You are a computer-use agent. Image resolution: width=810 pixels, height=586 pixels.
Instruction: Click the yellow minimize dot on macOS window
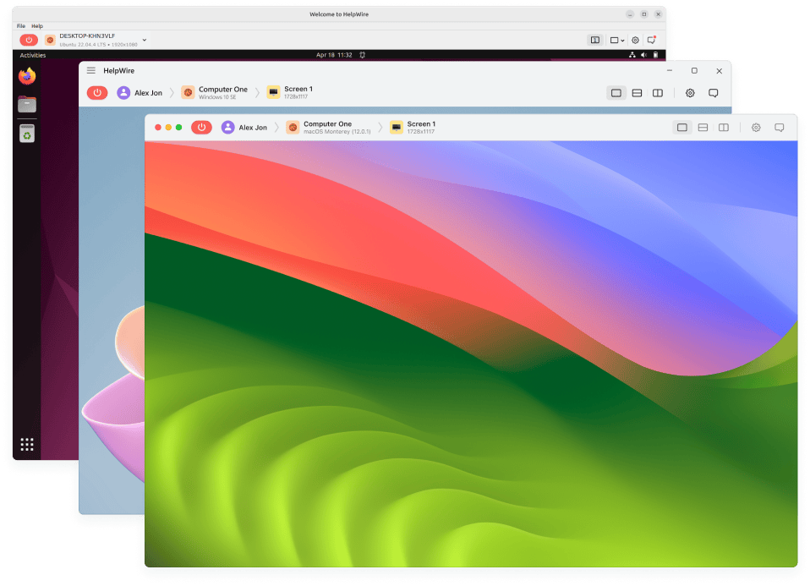pyautogui.click(x=168, y=127)
